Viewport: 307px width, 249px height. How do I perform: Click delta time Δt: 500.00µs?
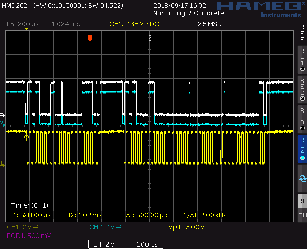(146, 215)
